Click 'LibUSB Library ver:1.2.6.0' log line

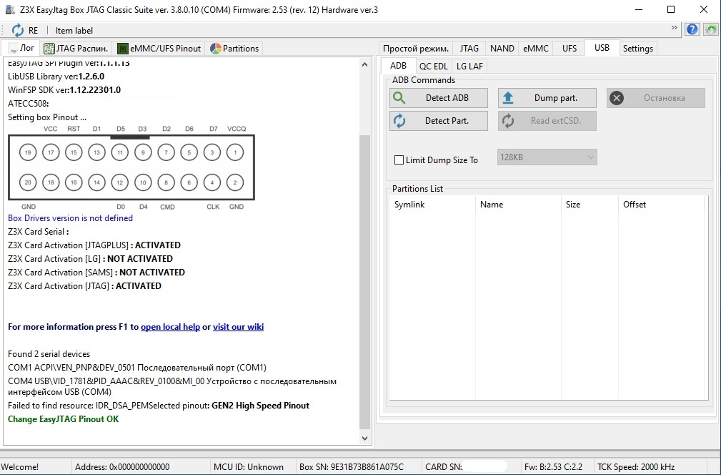[56, 77]
